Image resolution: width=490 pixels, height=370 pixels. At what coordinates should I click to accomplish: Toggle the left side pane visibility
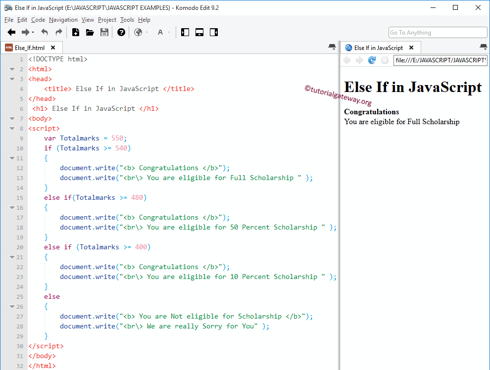[x=185, y=33]
